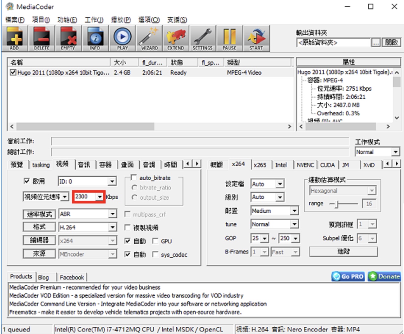Open the EXTEND toolbar icon
404x334 pixels.
click(x=176, y=38)
